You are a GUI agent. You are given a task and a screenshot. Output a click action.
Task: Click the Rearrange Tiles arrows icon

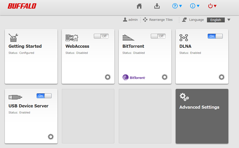145,19
